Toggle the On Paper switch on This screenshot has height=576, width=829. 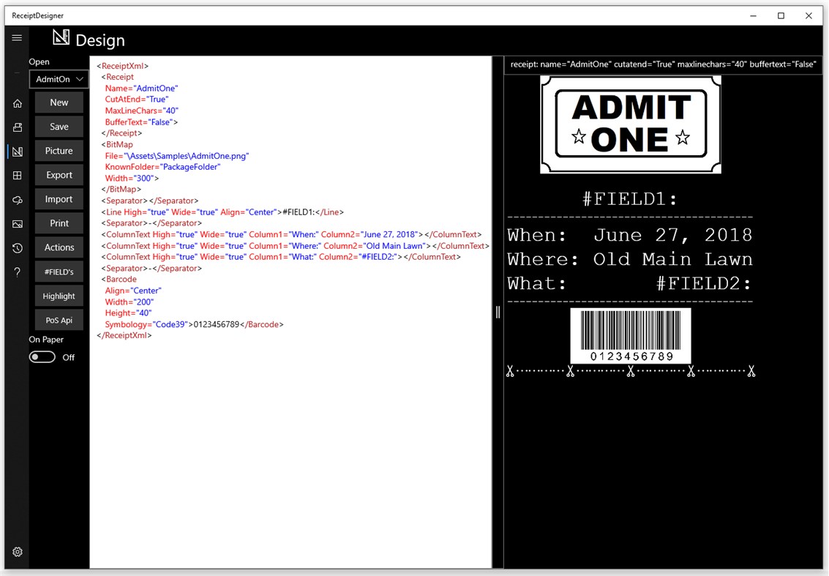42,357
